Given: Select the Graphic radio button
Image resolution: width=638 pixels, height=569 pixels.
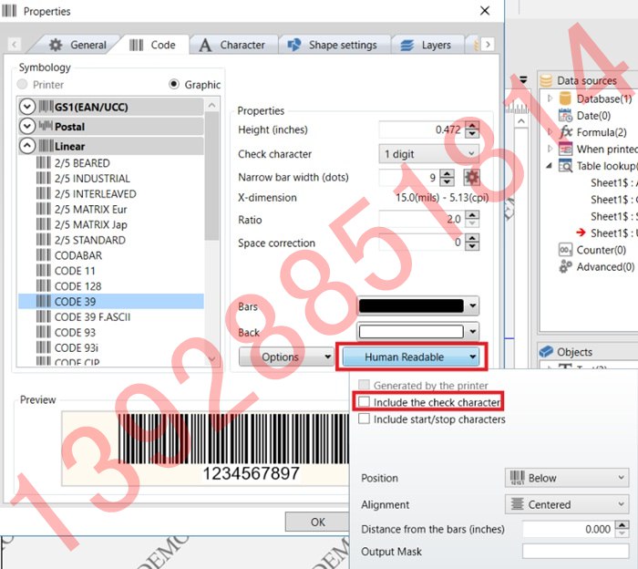Looking at the screenshot, I should [x=174, y=85].
